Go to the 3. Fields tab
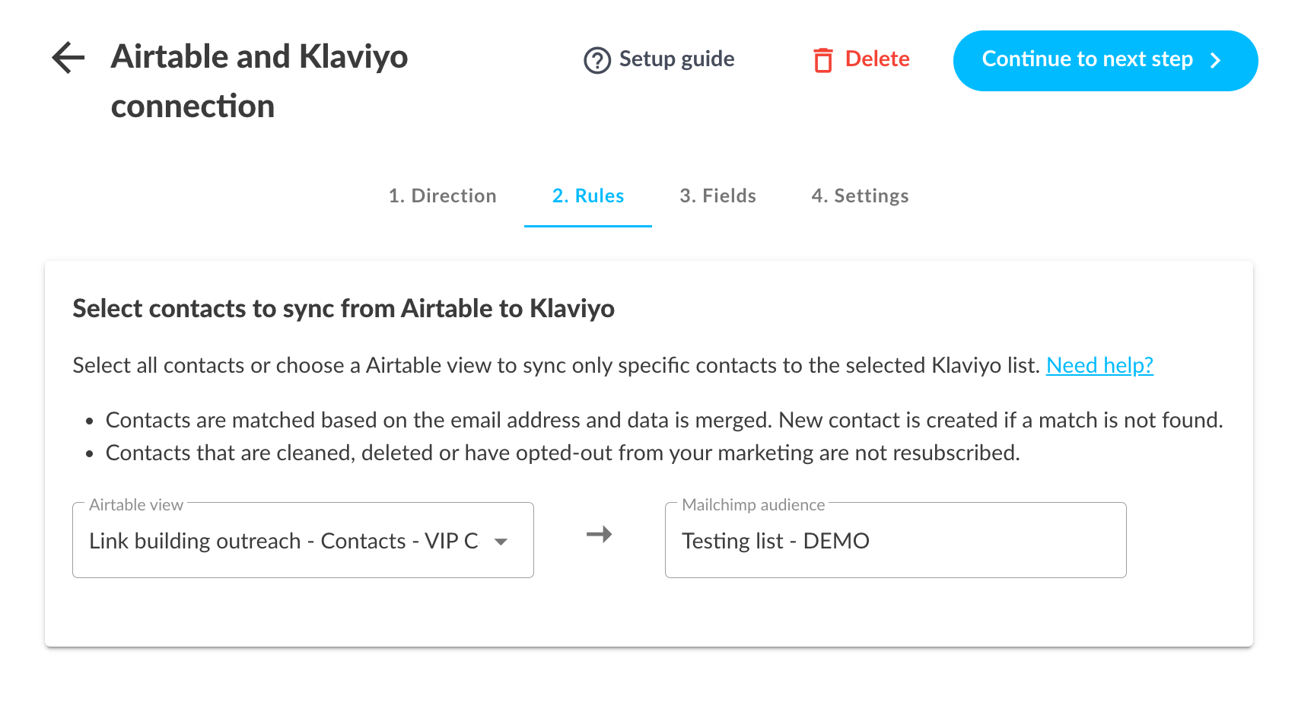 pos(717,196)
